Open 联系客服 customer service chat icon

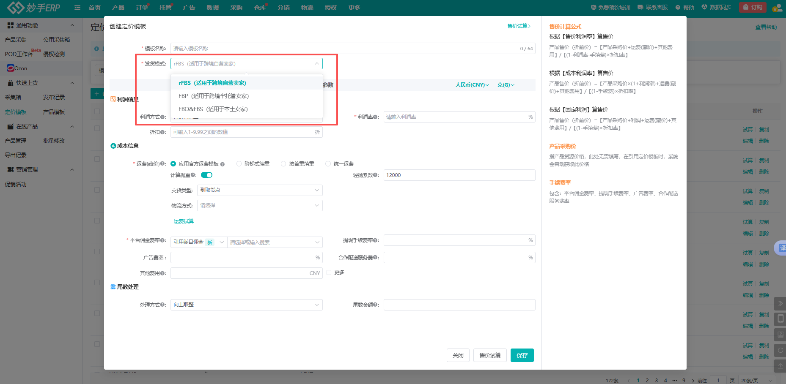tap(640, 8)
